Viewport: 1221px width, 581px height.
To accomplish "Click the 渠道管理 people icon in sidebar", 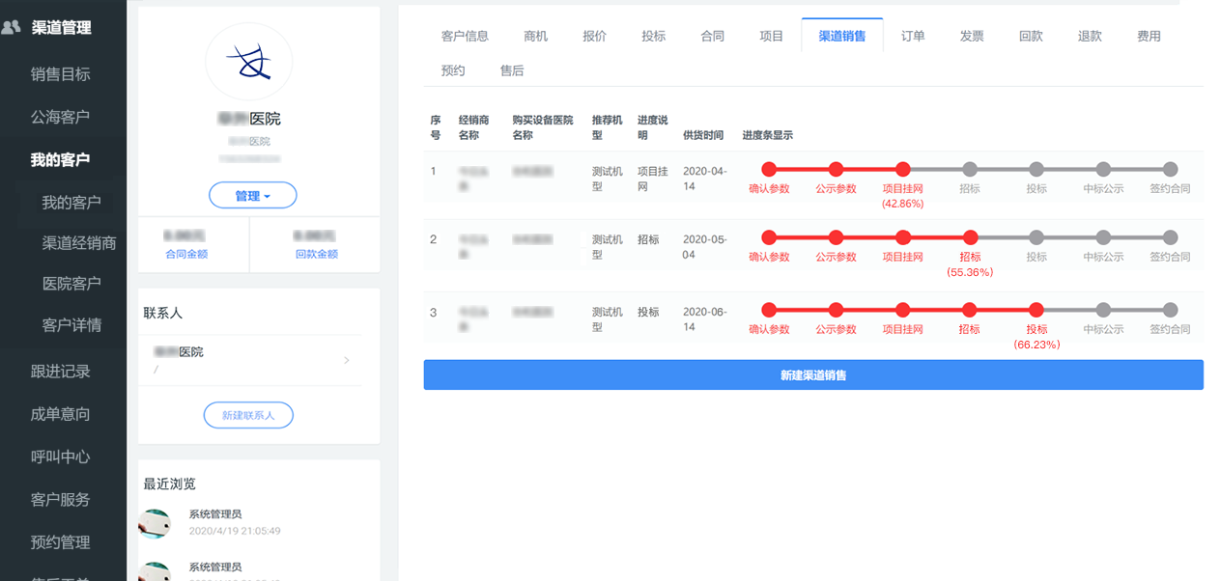I will (12, 28).
